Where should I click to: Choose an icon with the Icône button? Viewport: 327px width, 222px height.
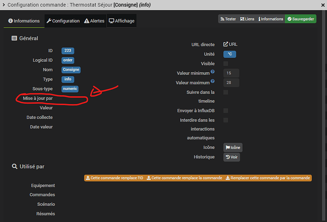coord(233,147)
